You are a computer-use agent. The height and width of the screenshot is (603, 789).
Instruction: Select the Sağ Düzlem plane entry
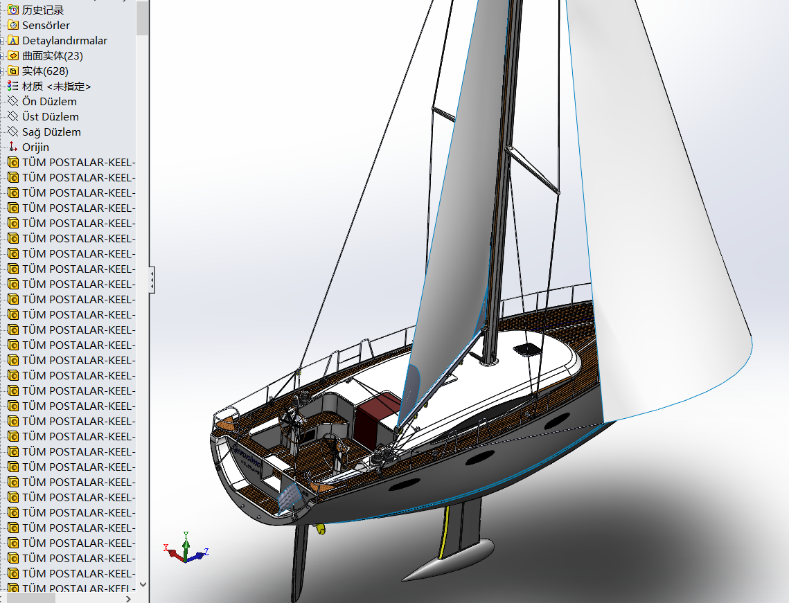click(x=50, y=132)
